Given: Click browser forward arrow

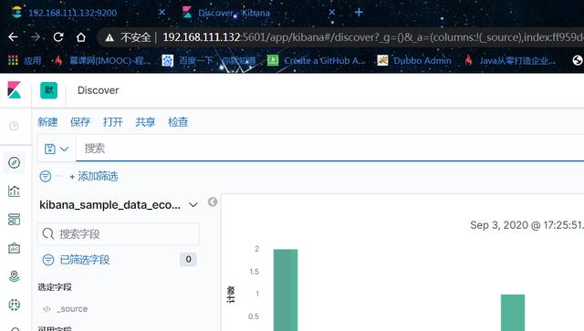Looking at the screenshot, I should pyautogui.click(x=36, y=37).
